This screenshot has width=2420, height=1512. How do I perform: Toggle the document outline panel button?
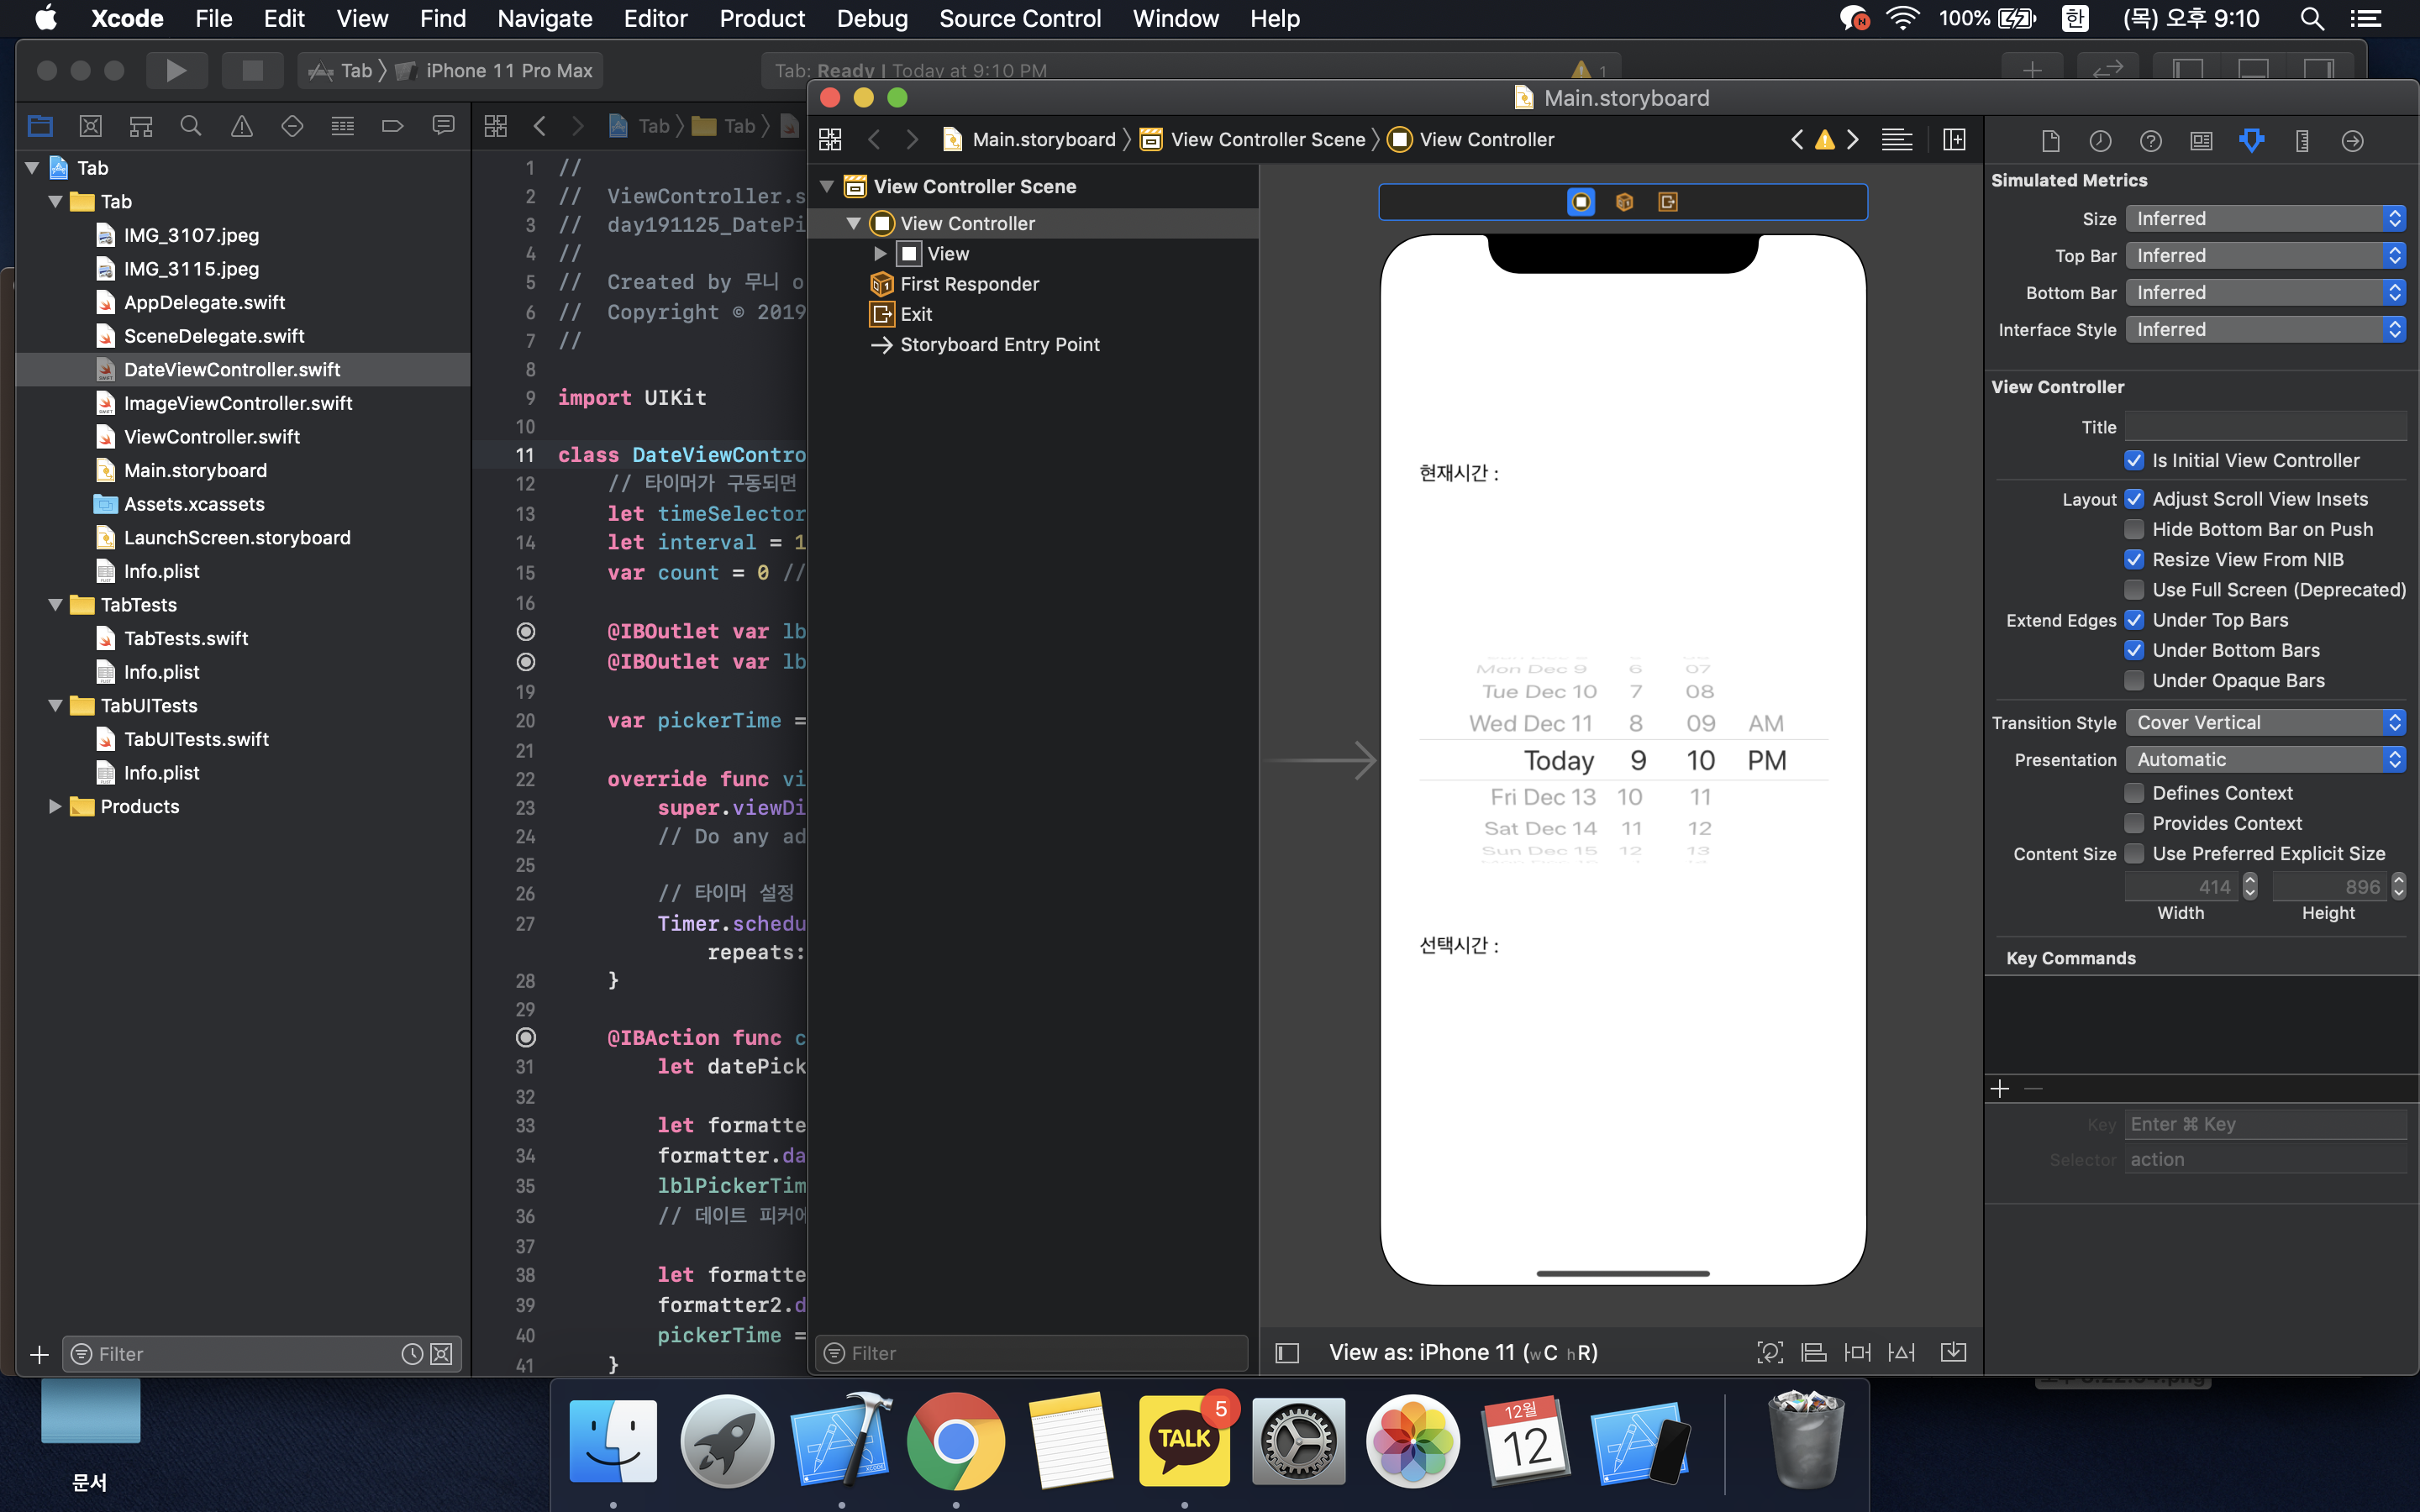click(1287, 1352)
